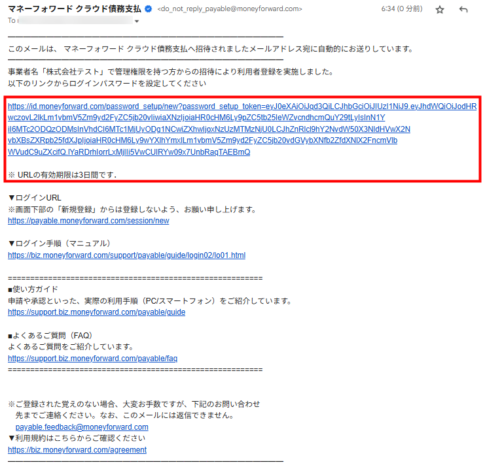
Task: Click the line よくあるご質問をご紹介しています。
Action: pyautogui.click(x=71, y=347)
